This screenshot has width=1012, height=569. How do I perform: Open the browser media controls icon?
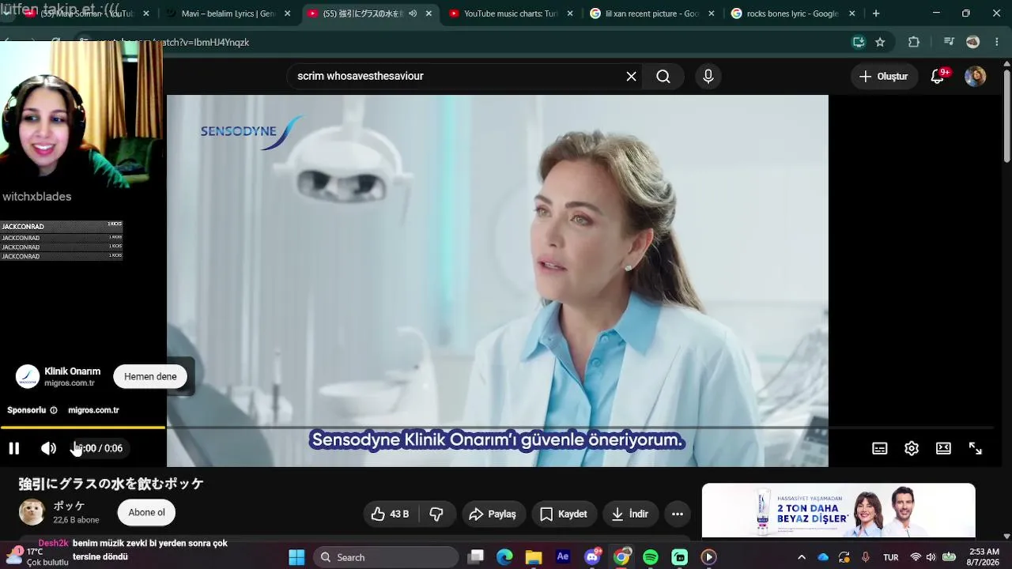950,42
